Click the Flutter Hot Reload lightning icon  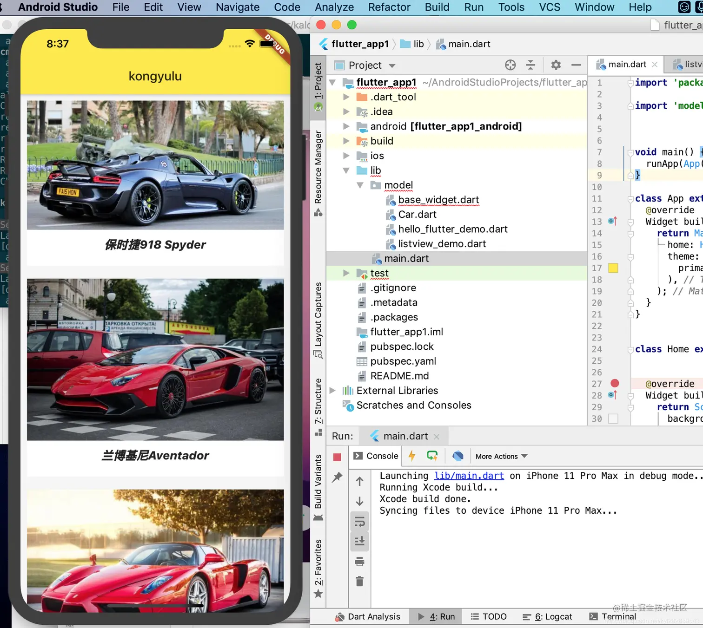tap(411, 456)
